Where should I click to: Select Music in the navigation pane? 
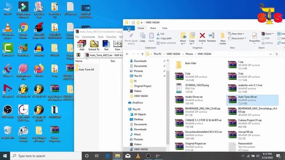[x=137, y=134]
